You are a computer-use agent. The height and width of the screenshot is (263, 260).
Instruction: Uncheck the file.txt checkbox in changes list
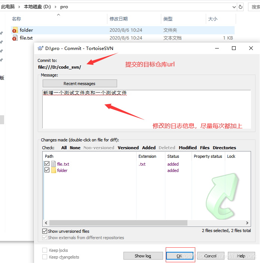click(x=47, y=163)
